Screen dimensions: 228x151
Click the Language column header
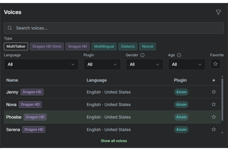pos(97,80)
